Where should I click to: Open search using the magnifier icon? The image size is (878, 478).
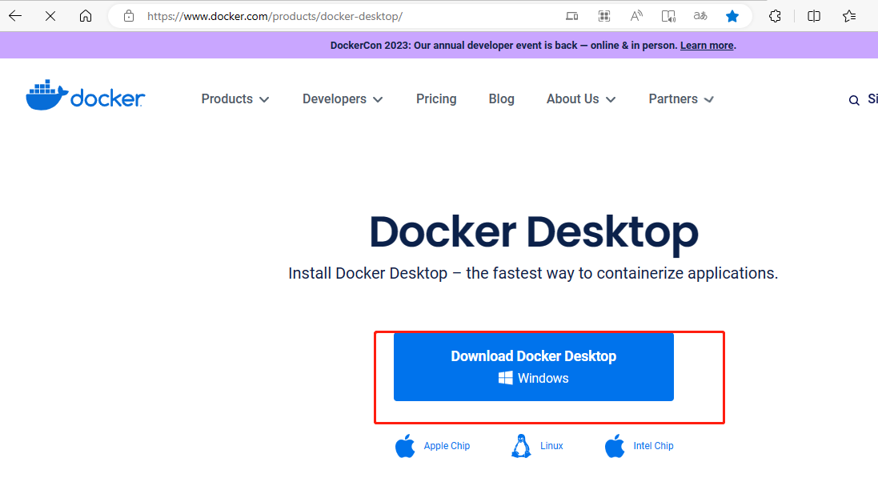click(x=854, y=99)
